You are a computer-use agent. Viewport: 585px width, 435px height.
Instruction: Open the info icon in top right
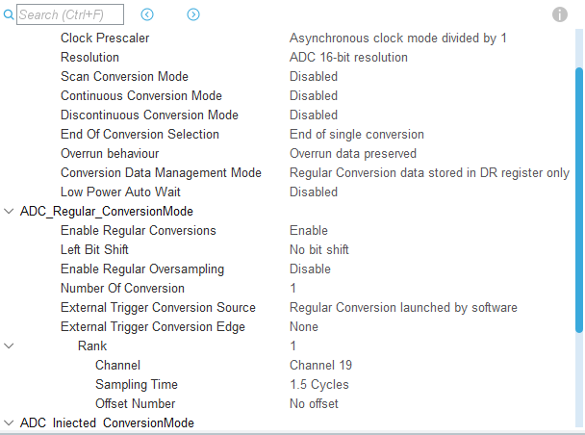(x=560, y=14)
